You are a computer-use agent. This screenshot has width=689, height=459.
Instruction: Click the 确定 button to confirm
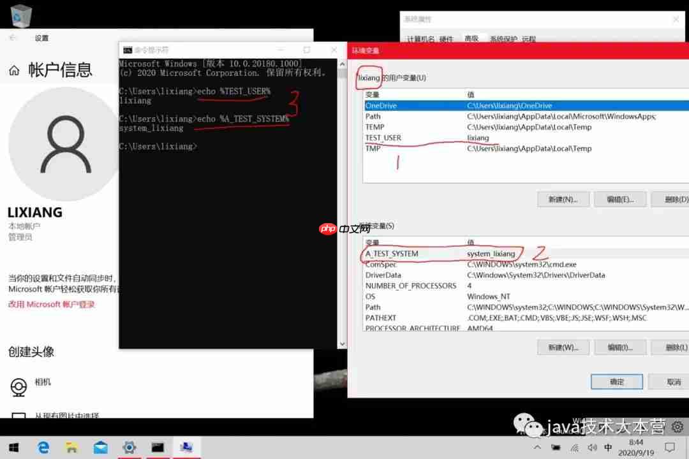(x=616, y=381)
